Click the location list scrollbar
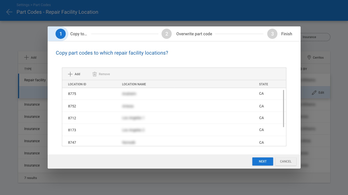Image resolution: width=348 pixels, height=195 pixels. (284, 108)
